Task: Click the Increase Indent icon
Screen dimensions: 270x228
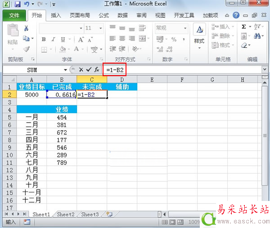Action: click(122, 49)
